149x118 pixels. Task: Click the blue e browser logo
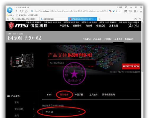[x=10, y=10]
